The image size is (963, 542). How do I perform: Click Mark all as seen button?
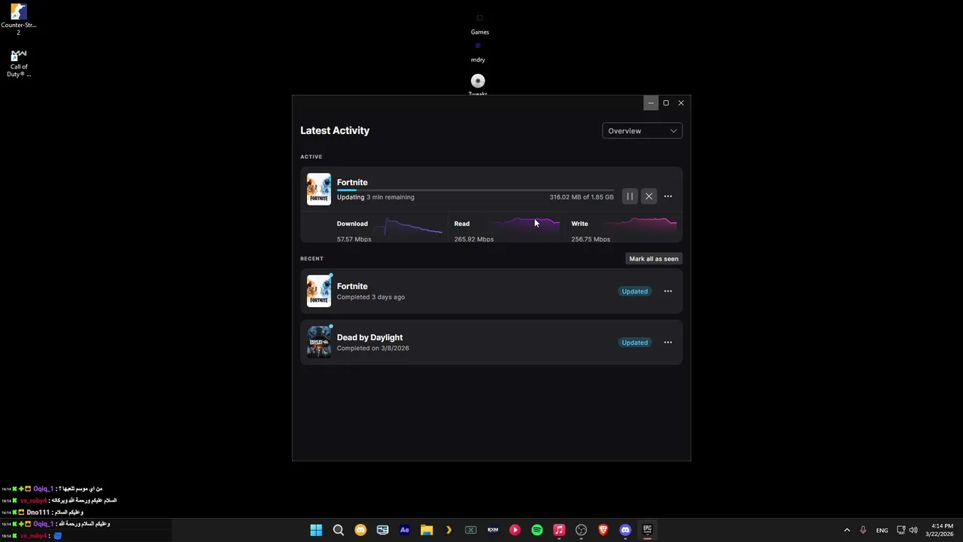[x=654, y=259]
